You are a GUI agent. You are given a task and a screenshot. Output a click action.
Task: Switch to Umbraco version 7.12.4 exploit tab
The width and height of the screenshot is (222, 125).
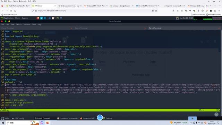coord(70,6)
